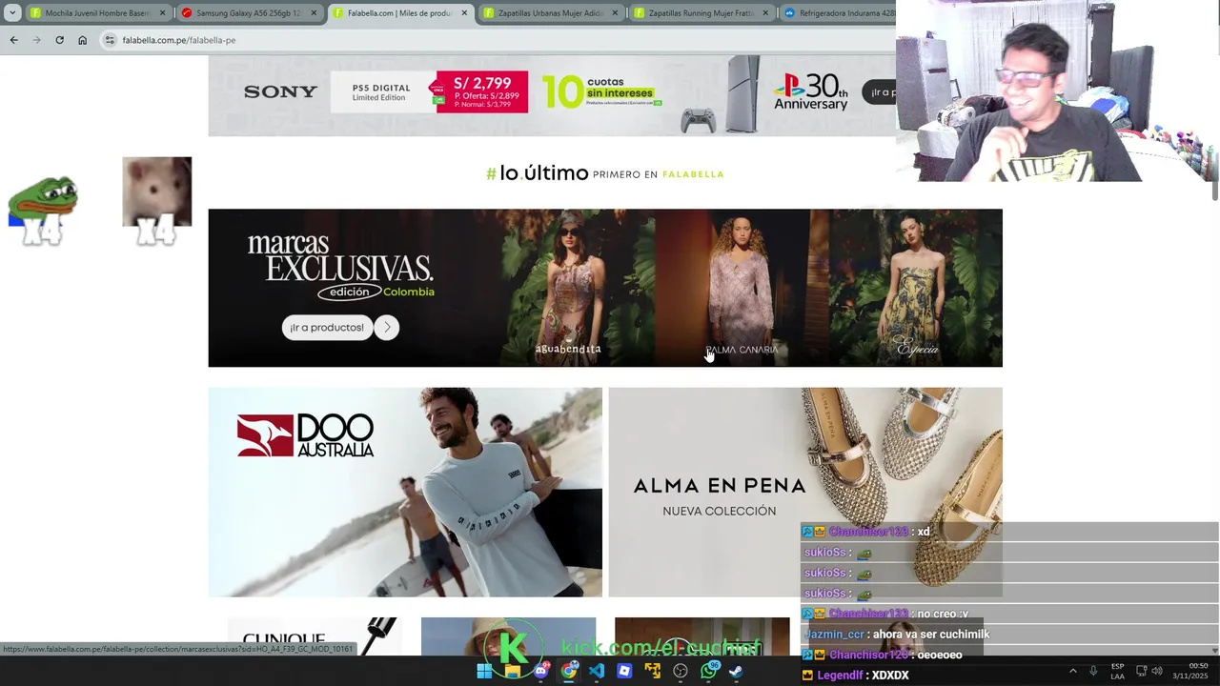Click the browser forward arrow
This screenshot has height=686, width=1220.
tap(36, 40)
